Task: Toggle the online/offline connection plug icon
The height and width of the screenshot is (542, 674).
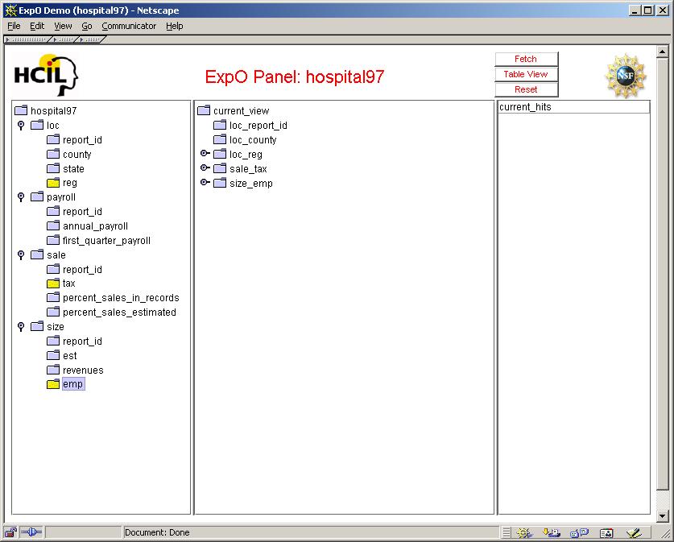Action: coord(31,532)
